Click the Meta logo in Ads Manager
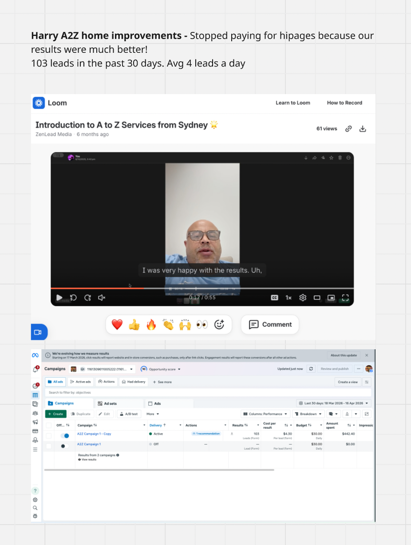 coord(35,355)
